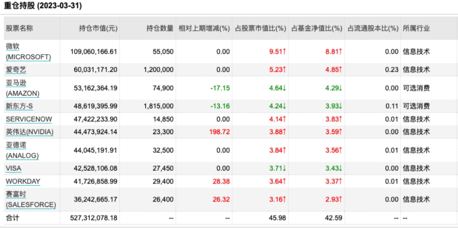Select Salesforce net value ratio 2.93
458x228 pixels.
[334, 200]
